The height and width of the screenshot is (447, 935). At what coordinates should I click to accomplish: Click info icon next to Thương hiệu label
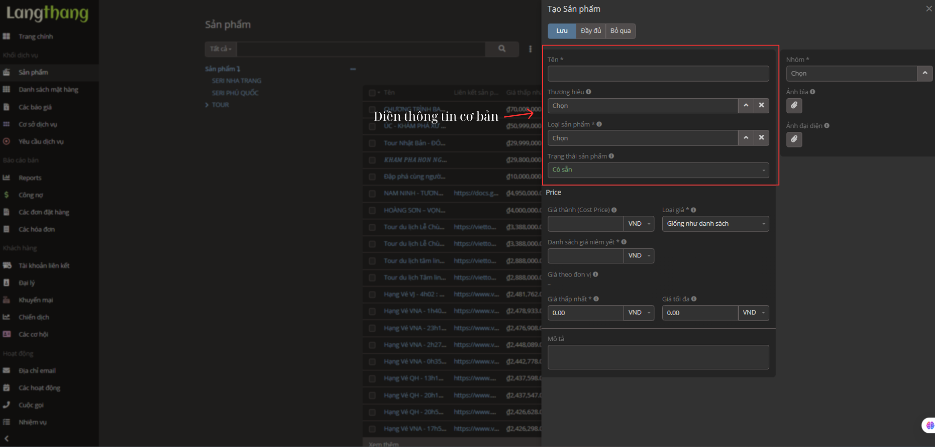click(x=588, y=92)
